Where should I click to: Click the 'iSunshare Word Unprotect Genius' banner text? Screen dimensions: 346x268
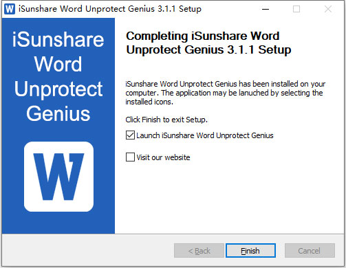pos(58,76)
